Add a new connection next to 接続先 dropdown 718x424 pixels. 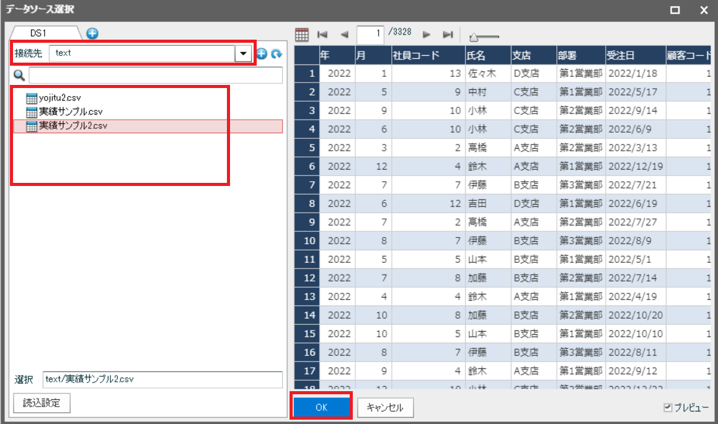[262, 53]
